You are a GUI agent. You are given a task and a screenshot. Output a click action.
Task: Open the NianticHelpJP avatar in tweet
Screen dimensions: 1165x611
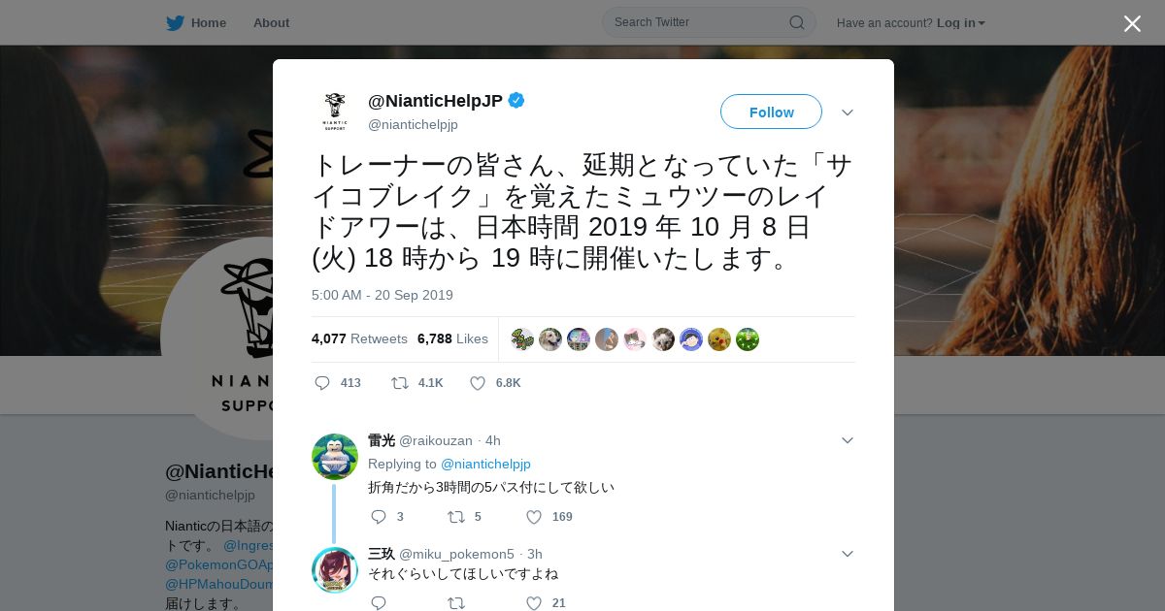(335, 112)
